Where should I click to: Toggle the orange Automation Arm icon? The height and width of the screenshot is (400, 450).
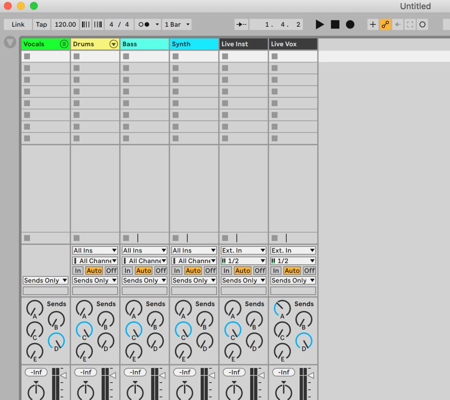385,24
